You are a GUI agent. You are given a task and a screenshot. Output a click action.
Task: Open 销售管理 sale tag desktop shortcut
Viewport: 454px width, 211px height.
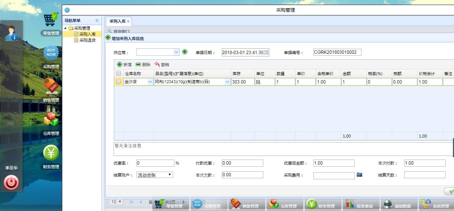coord(51,90)
